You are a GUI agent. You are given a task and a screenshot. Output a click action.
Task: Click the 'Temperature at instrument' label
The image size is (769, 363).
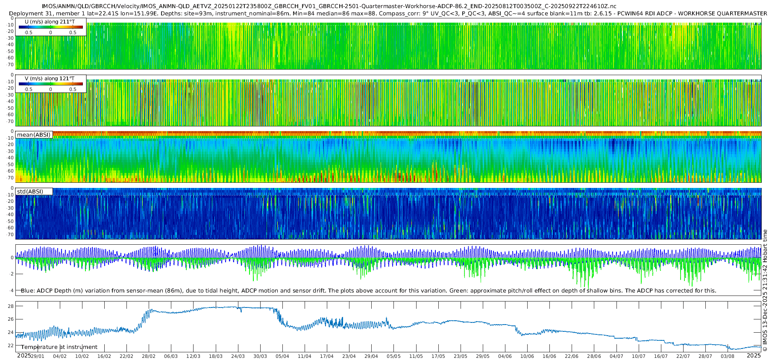[59, 347]
